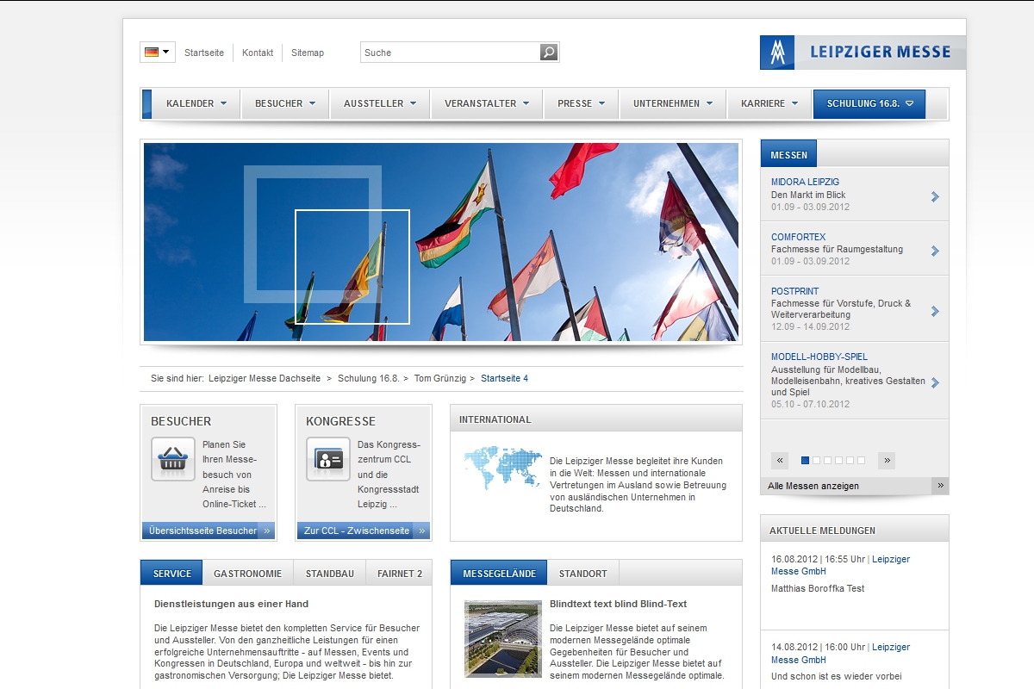Click the International panel header
The image size is (1034, 689).
click(x=595, y=419)
